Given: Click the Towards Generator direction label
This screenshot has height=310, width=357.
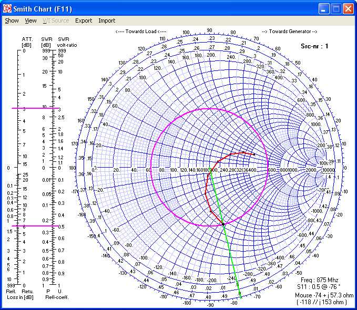Looking at the screenshot, I should click(289, 32).
